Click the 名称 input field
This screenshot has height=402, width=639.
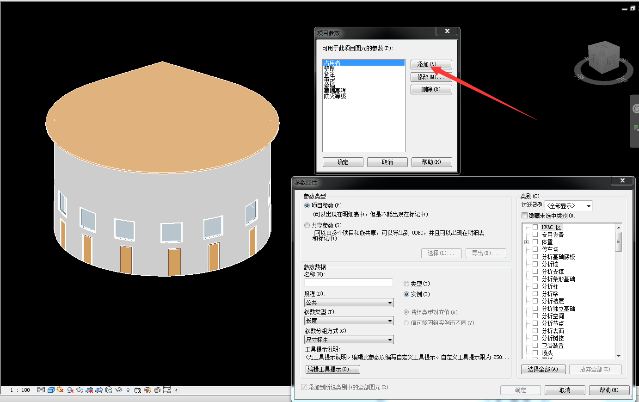[x=348, y=283]
